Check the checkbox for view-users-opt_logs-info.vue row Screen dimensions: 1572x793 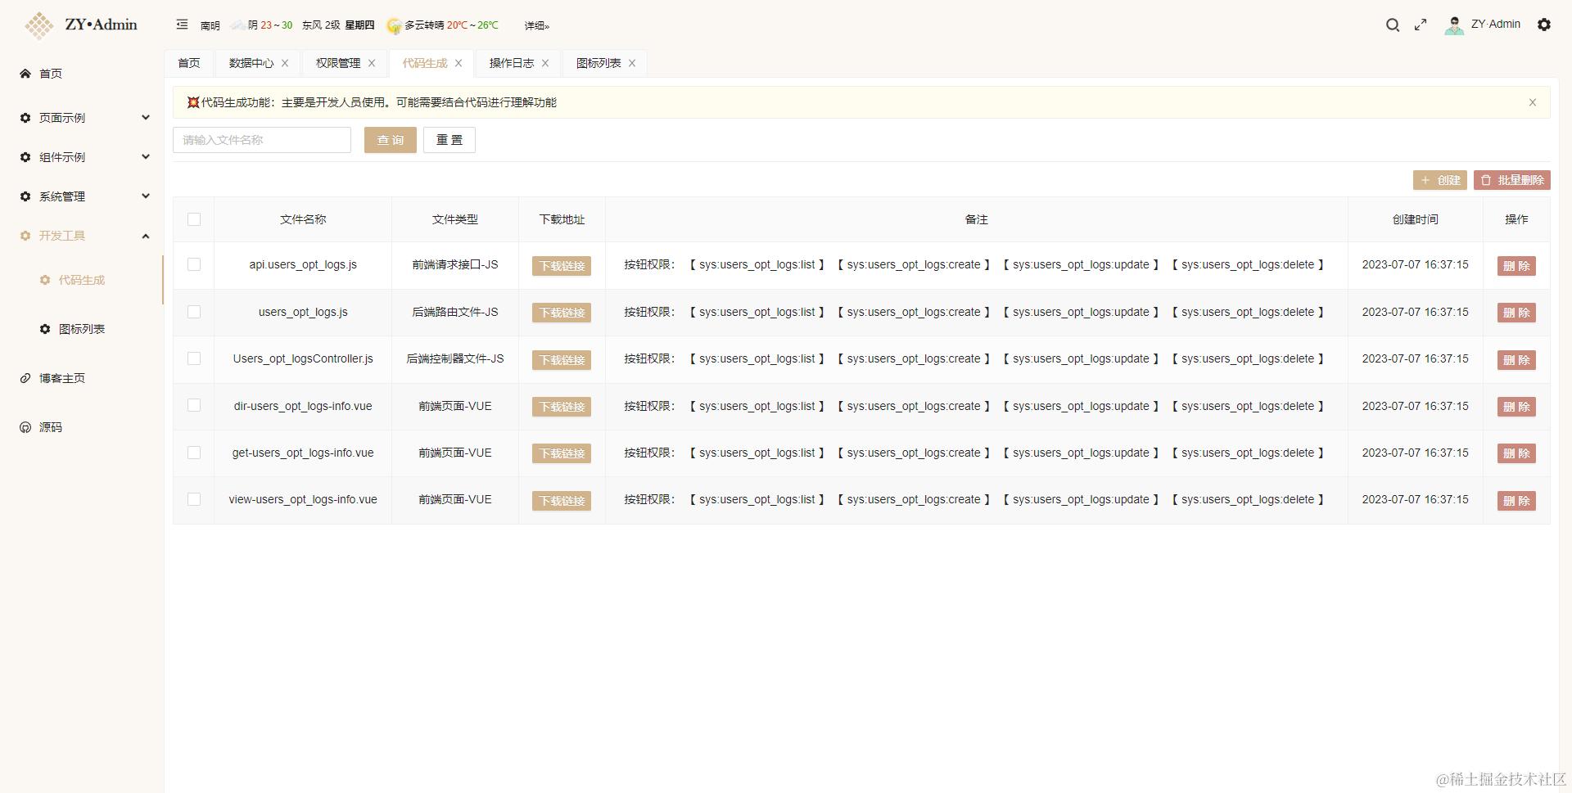click(x=193, y=499)
